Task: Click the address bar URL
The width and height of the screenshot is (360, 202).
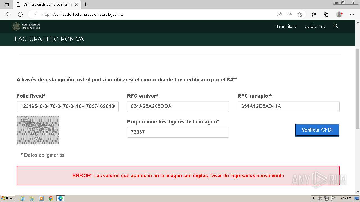Action: (x=82, y=14)
